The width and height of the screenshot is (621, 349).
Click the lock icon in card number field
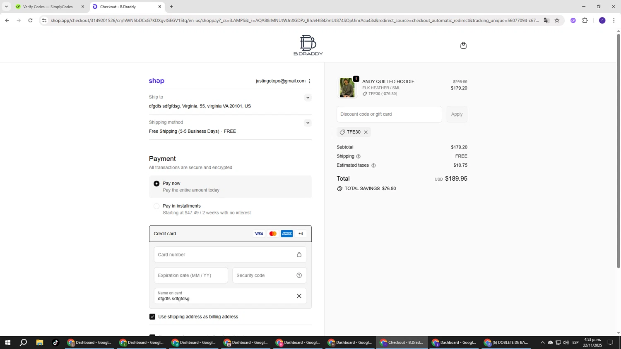[299, 255]
